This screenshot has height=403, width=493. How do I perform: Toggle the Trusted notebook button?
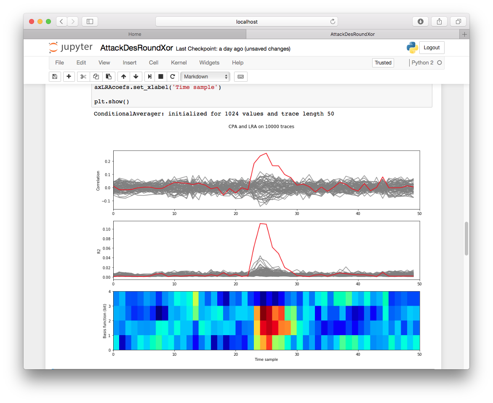[383, 63]
